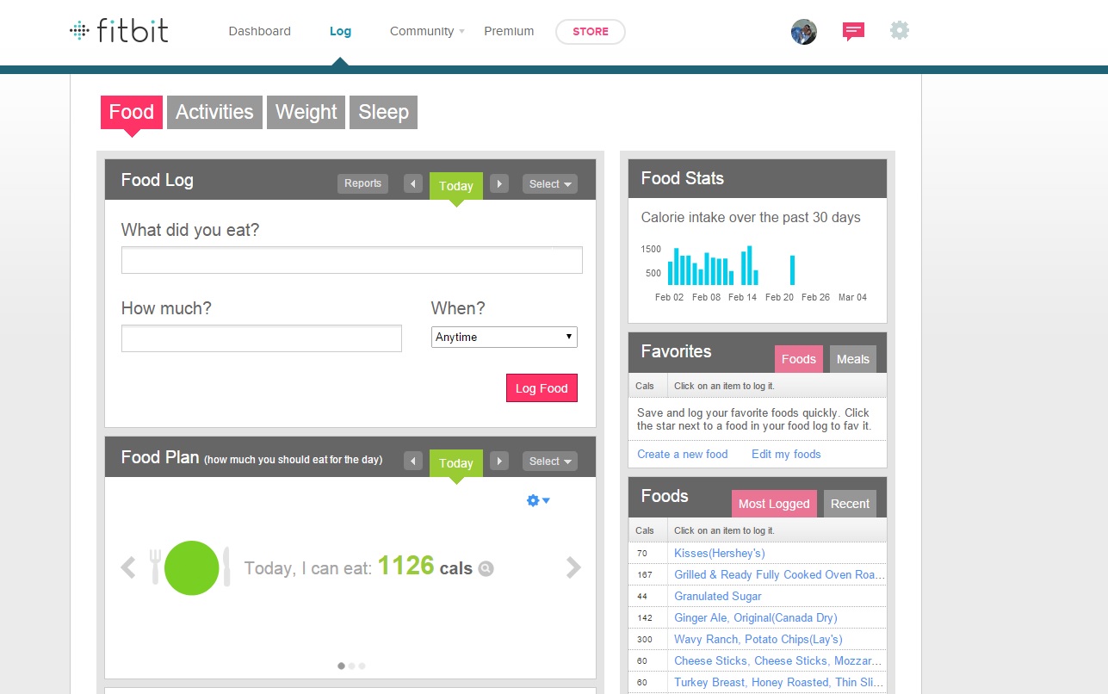Go to next day in Food Log
1108x694 pixels.
click(499, 183)
